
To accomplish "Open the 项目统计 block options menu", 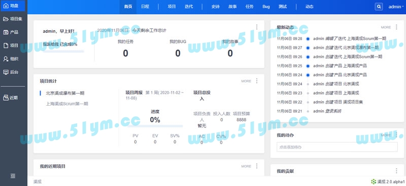I will [257, 81].
